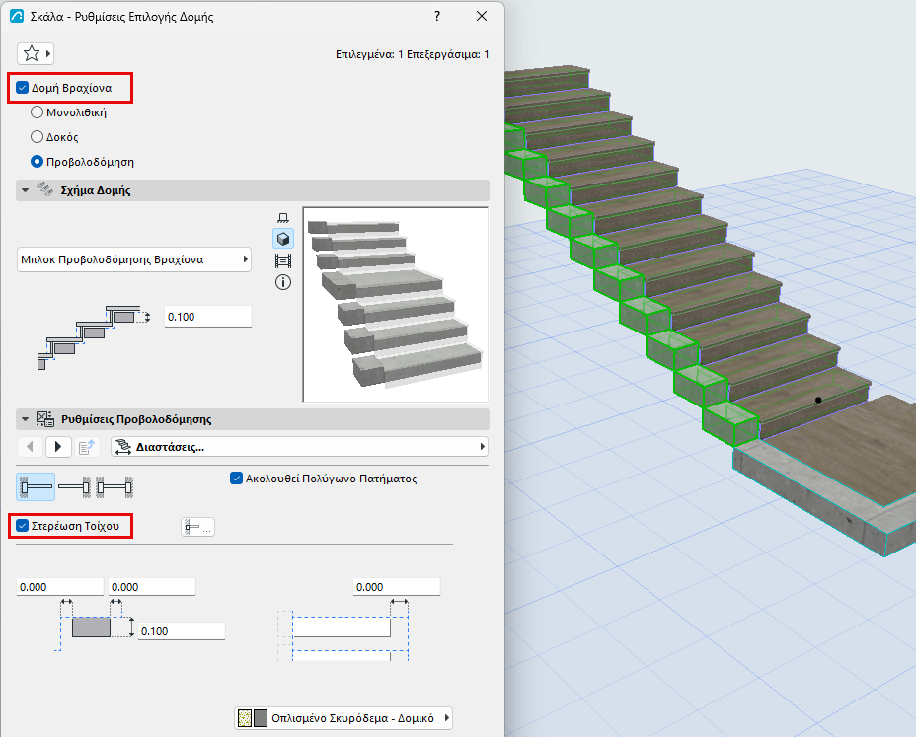Collapse the Ρυθμίσεις Προβολοδόμησης section
Screen dimensions: 916x737
click(x=25, y=419)
